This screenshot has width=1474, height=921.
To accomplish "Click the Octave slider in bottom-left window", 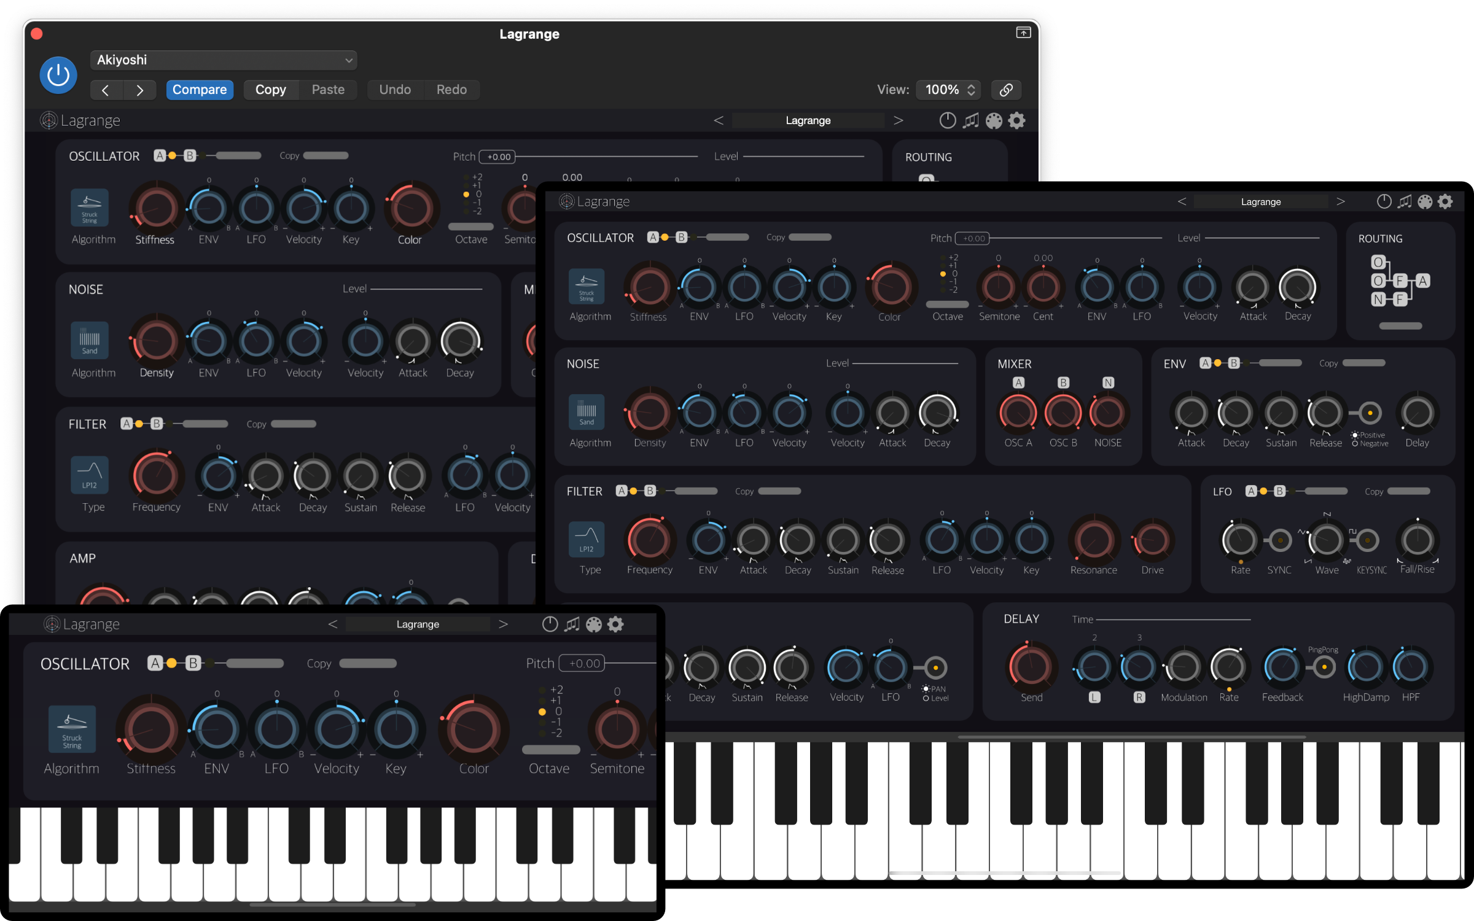I will [x=550, y=750].
